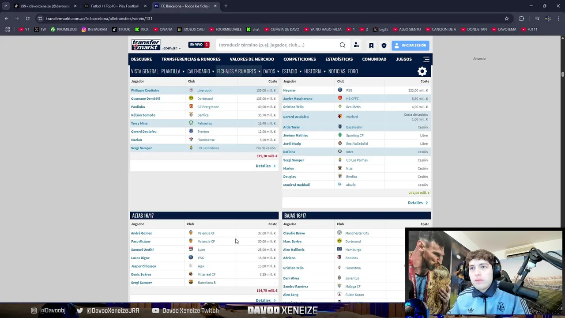Open the COMPETICIONES menu
This screenshot has height=318, width=565.
(x=299, y=59)
